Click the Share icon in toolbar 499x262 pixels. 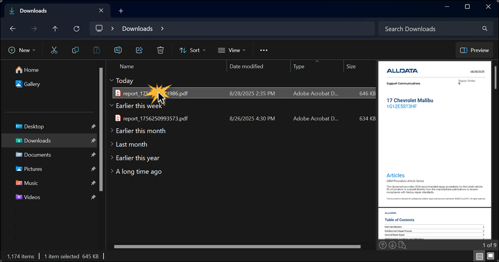(x=139, y=50)
